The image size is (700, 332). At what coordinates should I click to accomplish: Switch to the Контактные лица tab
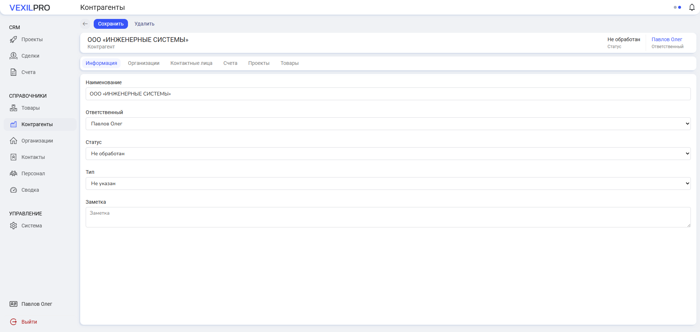(x=191, y=63)
